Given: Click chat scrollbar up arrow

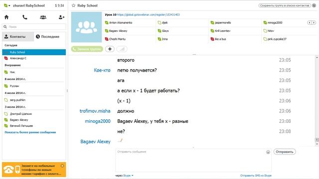Looking at the screenshot, I should [317, 58].
